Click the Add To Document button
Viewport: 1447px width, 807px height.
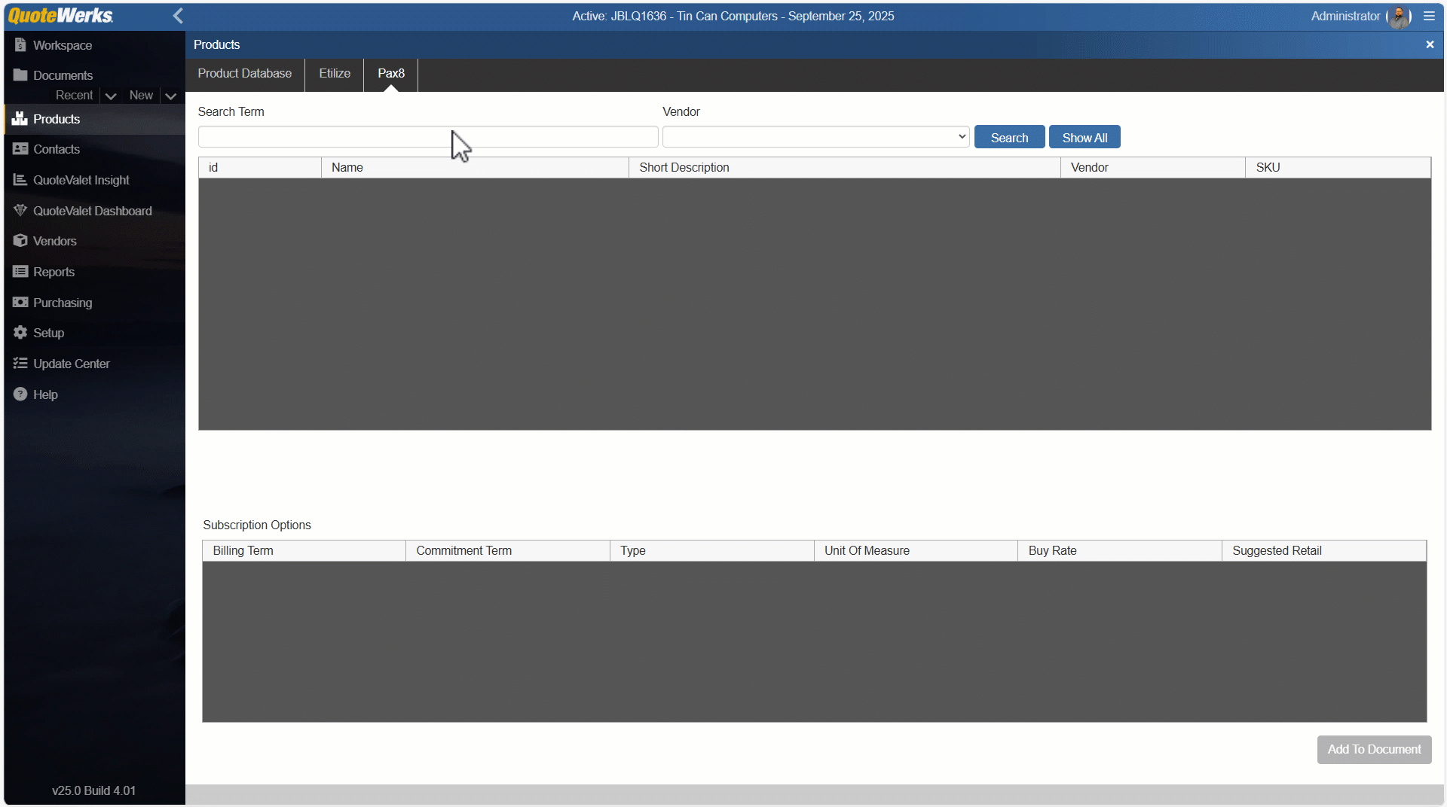[1375, 750]
